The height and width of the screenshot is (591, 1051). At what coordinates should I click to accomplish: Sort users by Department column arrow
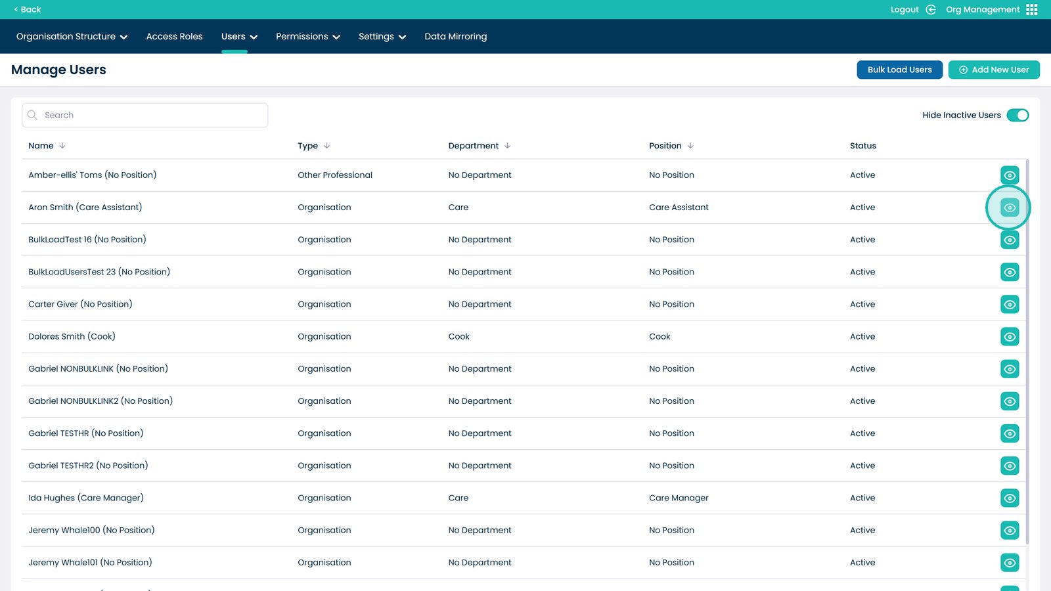tap(507, 146)
